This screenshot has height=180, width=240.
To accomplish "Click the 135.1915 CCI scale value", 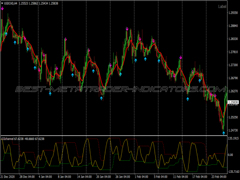I will click(233, 138).
